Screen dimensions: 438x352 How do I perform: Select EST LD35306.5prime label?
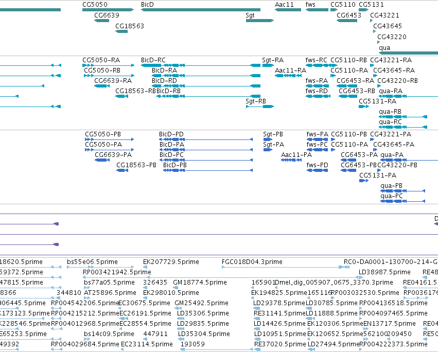(203, 313)
